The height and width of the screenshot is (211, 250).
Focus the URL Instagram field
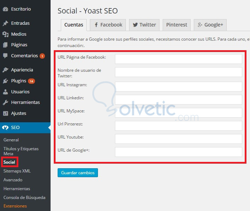[179, 87]
